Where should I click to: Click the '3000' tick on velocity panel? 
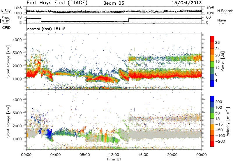click(x=17, y=113)
